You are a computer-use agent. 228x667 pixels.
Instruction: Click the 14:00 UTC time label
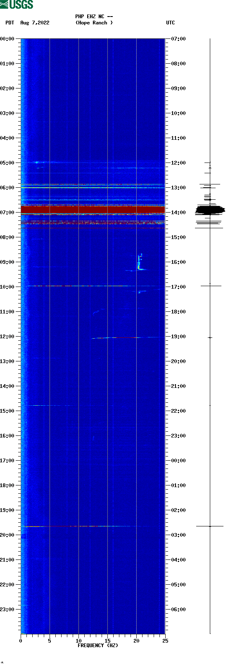(x=178, y=213)
